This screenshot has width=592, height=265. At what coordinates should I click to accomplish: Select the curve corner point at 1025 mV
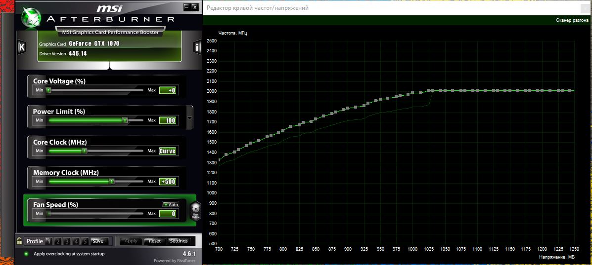(428, 90)
